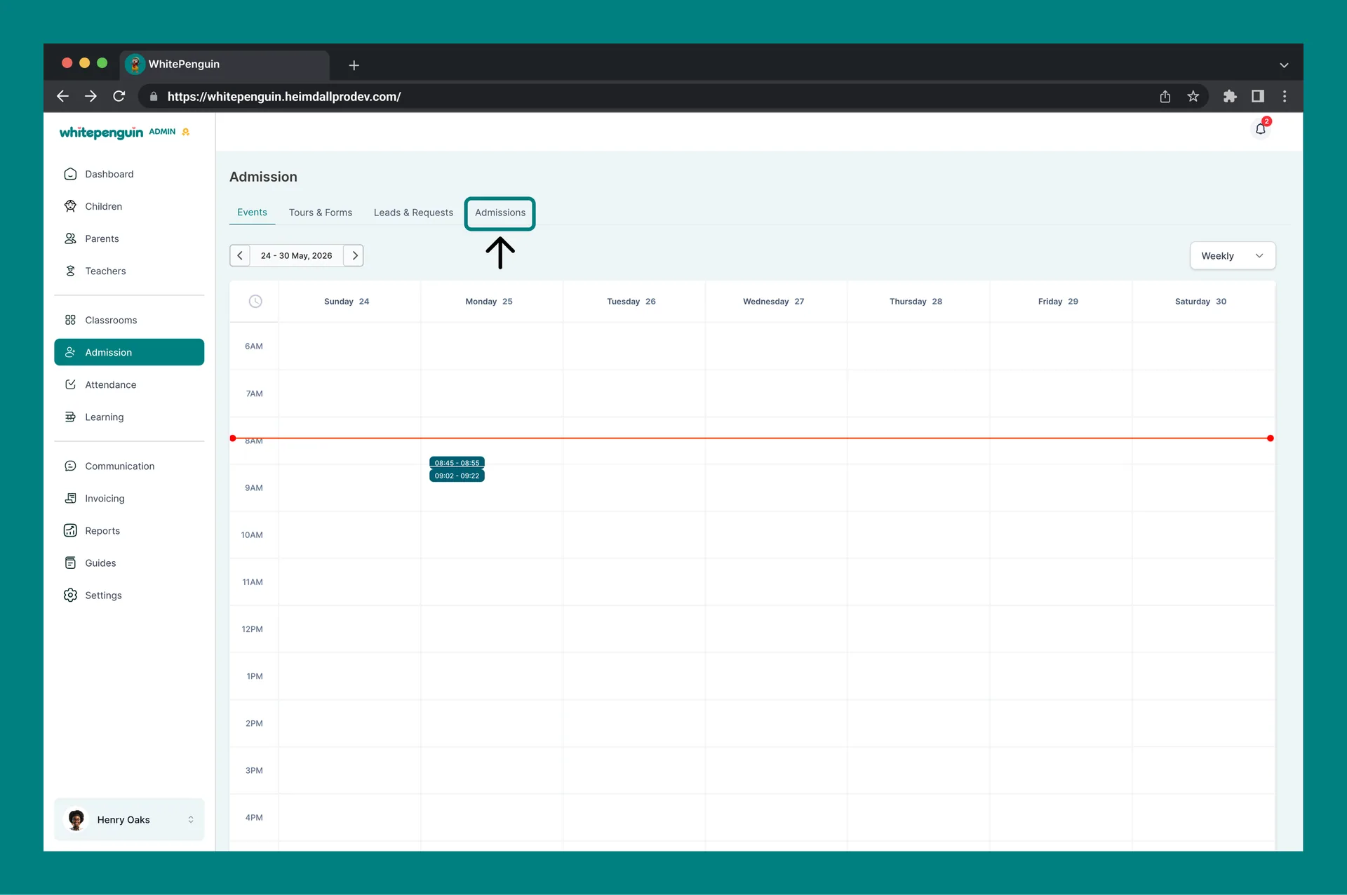Open the Children section
Screen dimensions: 1347x895
point(129,206)
